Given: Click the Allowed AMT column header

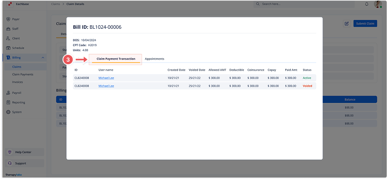Looking at the screenshot, I should [x=217, y=70].
